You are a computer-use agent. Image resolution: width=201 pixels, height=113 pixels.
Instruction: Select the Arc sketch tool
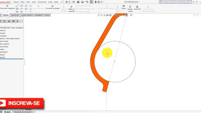coord(22,9)
